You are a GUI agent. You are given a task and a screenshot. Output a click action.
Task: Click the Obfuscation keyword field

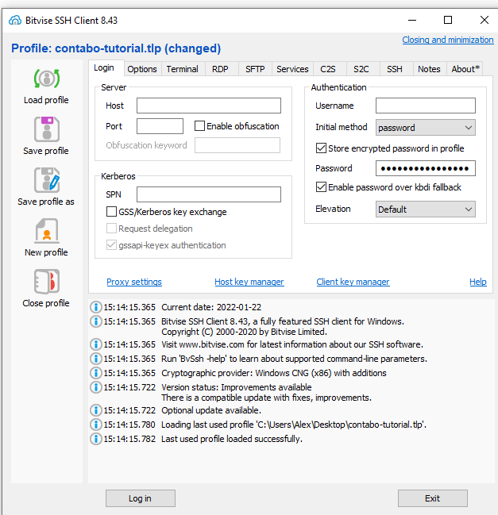coord(237,145)
